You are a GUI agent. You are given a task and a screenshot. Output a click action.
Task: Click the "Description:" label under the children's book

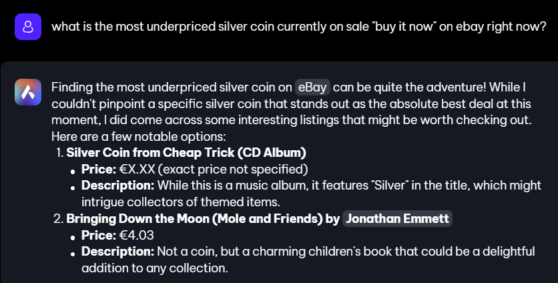coord(117,252)
